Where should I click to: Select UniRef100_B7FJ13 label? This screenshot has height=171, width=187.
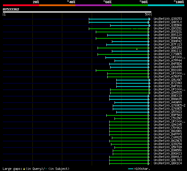point(168,45)
